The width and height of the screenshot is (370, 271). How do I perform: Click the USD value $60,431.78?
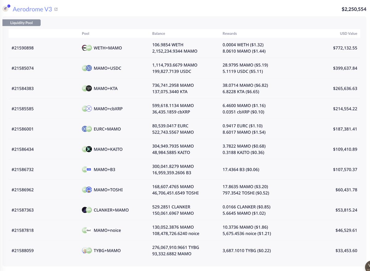346,190
